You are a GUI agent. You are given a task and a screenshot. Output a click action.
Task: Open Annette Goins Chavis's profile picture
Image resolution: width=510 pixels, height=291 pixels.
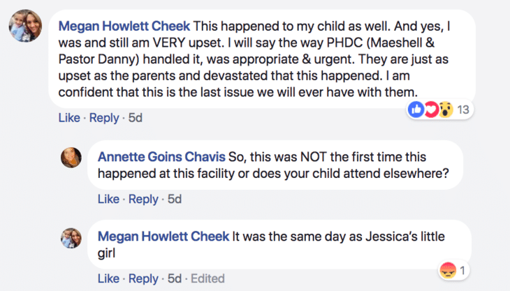[75, 158]
